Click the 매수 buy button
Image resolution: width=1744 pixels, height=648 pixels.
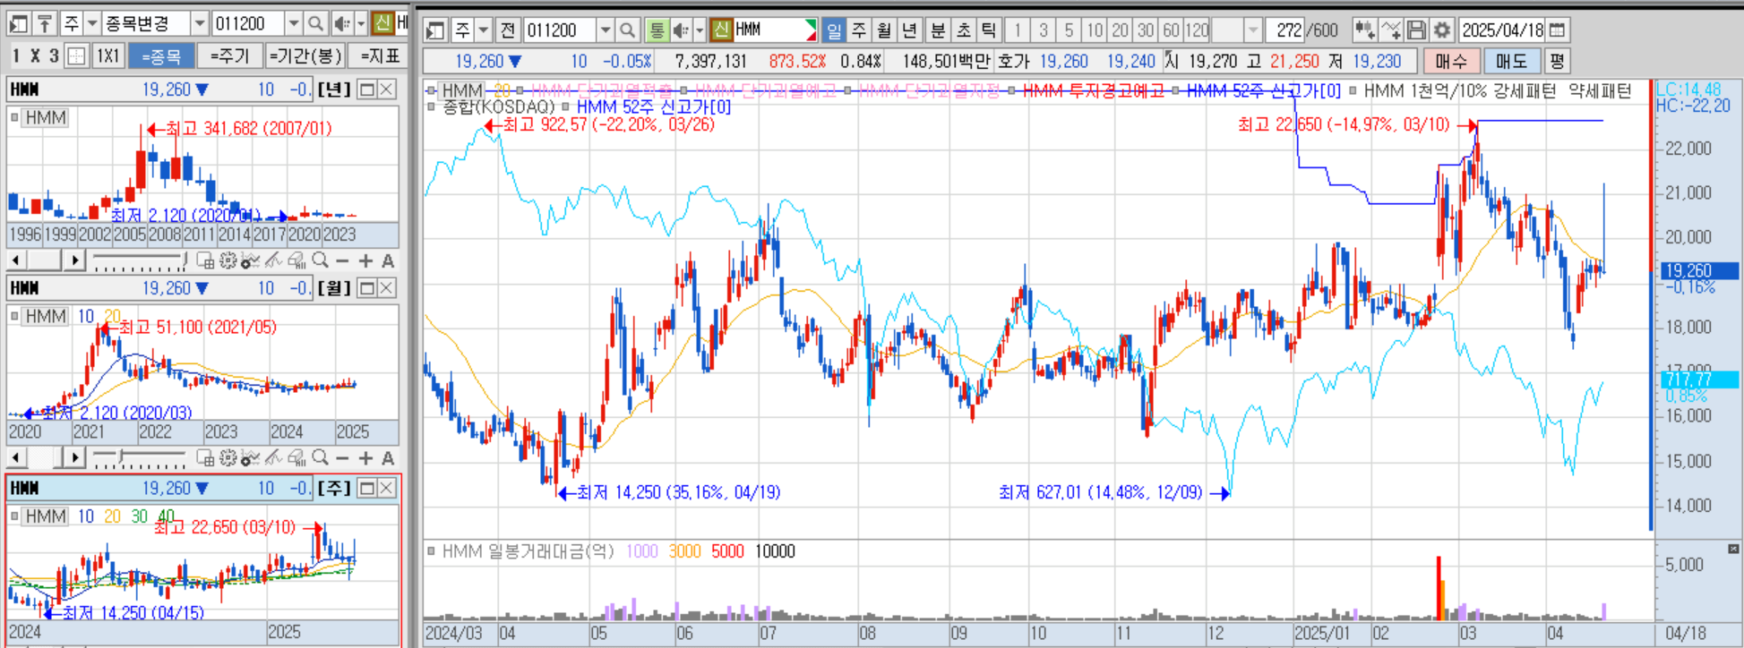(1451, 61)
